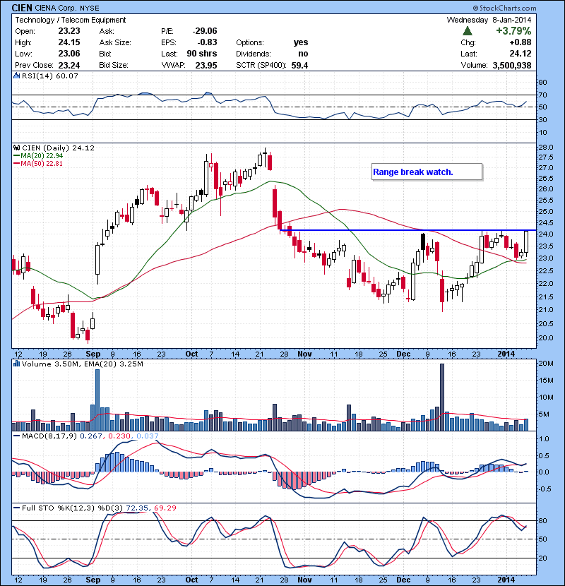Click the Prev Close value 23.24

click(x=69, y=66)
